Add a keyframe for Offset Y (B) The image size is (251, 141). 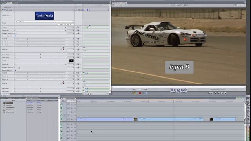(x=78, y=91)
